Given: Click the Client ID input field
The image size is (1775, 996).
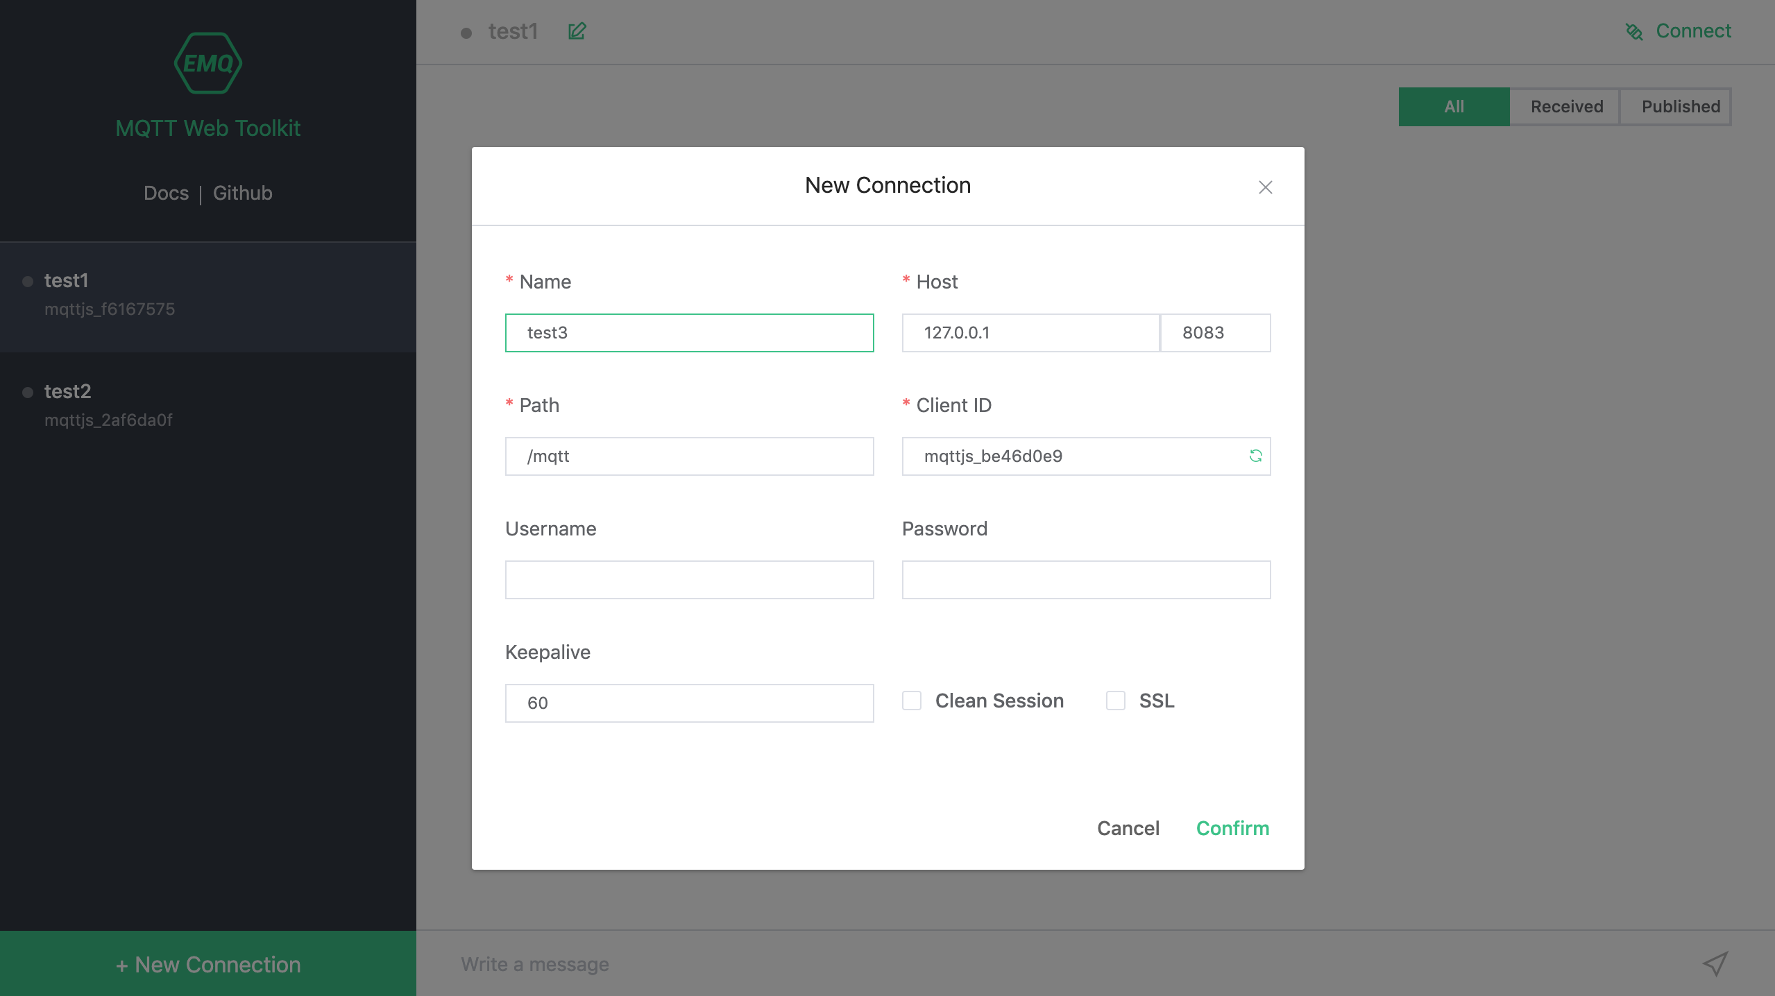Looking at the screenshot, I should click(1086, 456).
